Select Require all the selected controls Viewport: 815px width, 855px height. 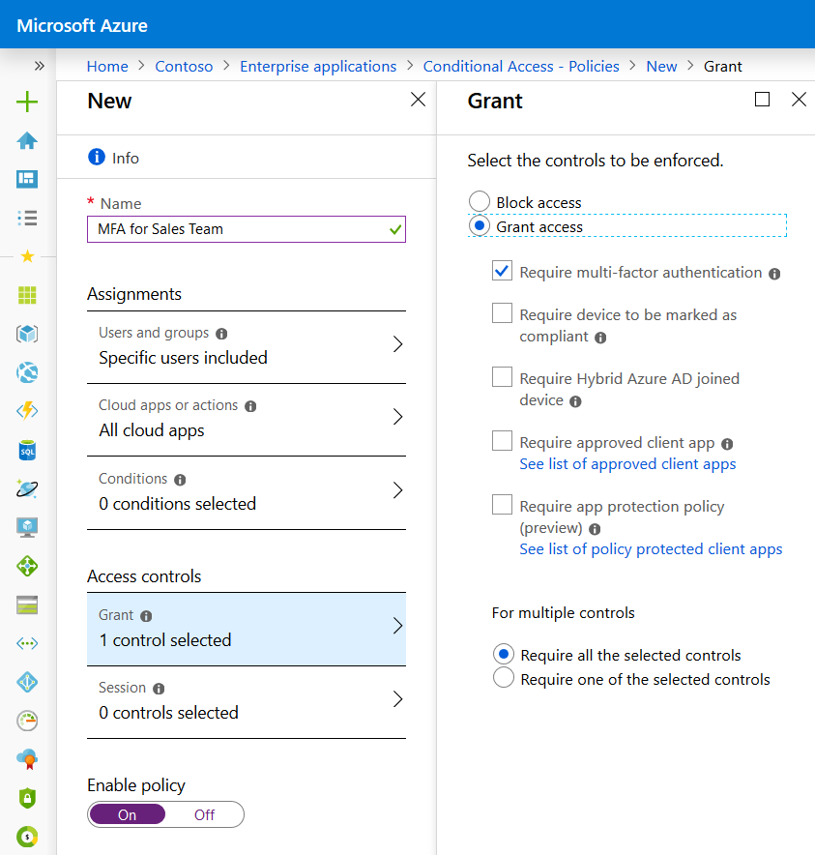tap(503, 653)
